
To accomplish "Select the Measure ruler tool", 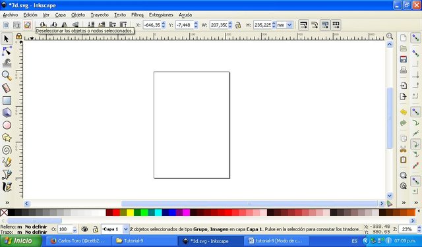I will pyautogui.click(x=7, y=88).
